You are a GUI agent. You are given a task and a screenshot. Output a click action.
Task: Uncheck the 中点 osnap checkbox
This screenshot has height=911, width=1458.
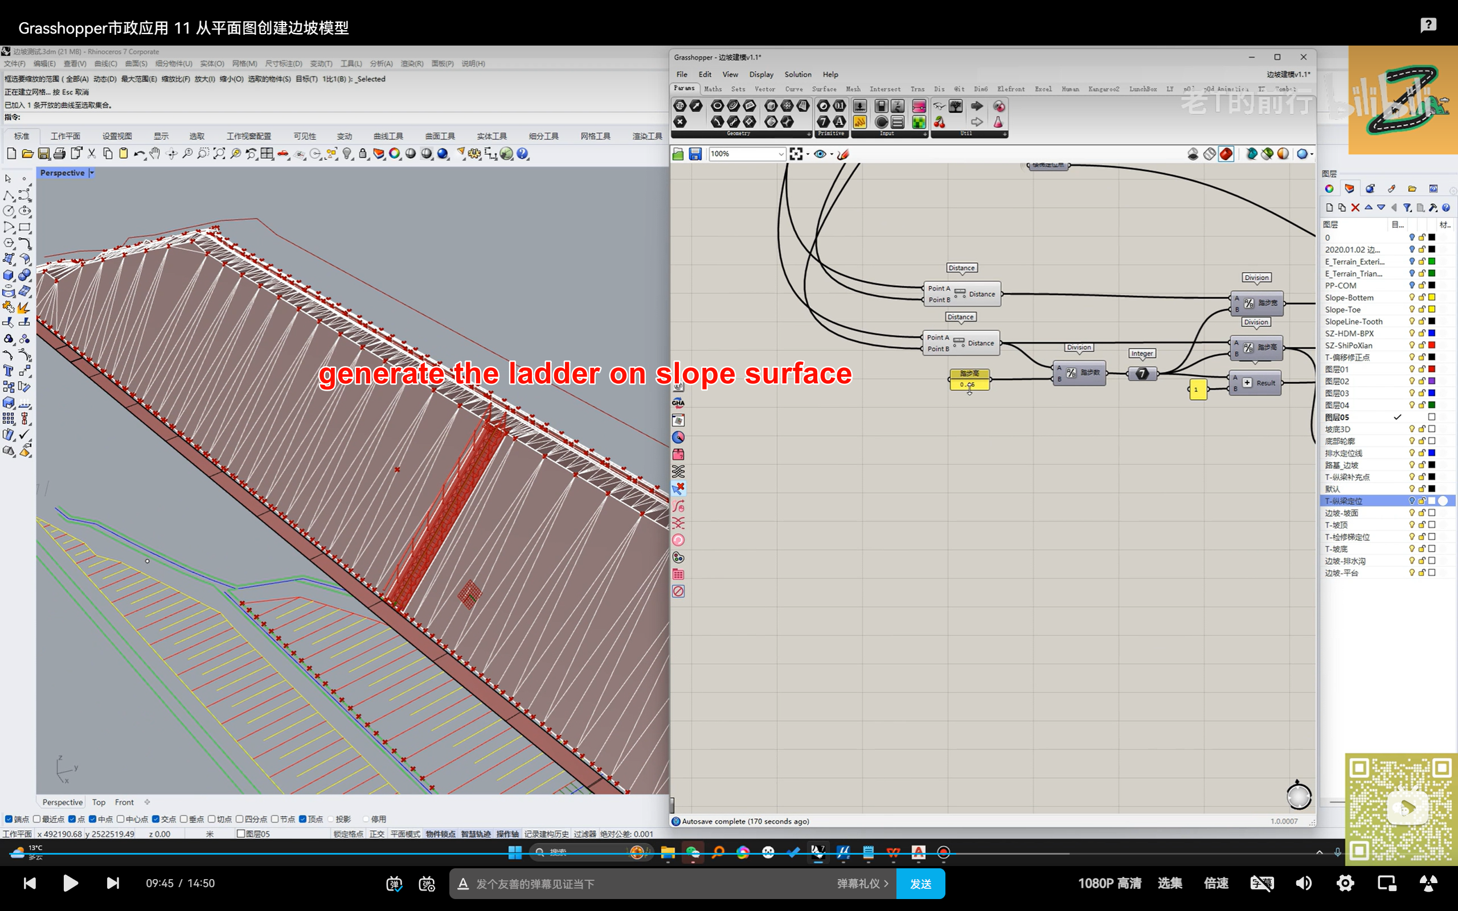pos(93,819)
